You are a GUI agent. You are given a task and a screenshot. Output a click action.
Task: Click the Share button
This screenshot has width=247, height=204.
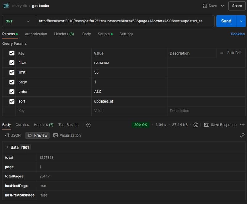(237, 6)
